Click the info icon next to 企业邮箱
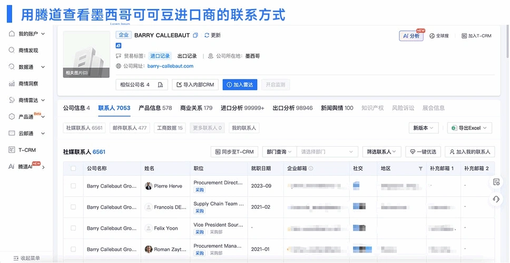Screen dimensions: 510x263 point(311,168)
